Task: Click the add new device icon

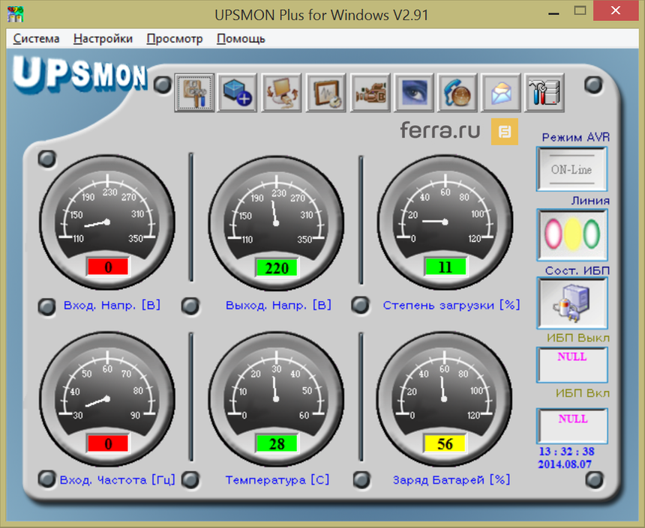Action: 238,92
